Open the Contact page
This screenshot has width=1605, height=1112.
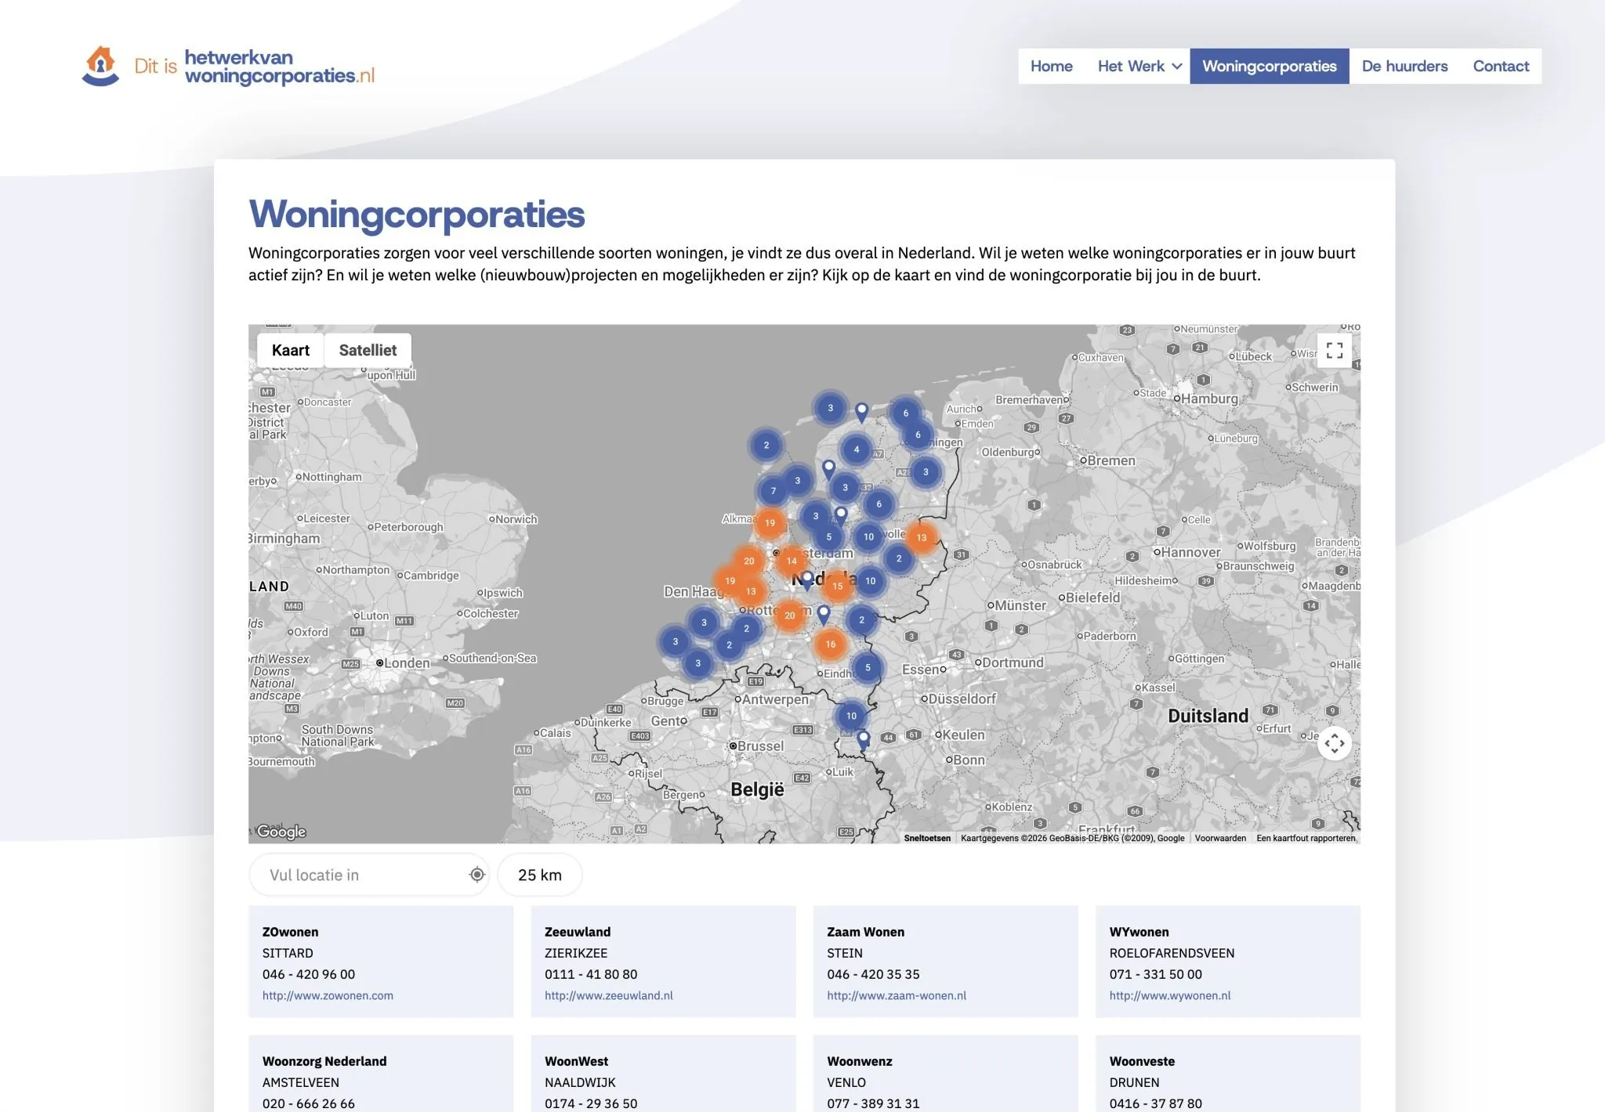(1501, 66)
